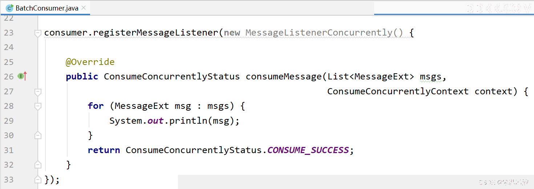
Task: Click the @Override annotation
Action: click(x=90, y=62)
